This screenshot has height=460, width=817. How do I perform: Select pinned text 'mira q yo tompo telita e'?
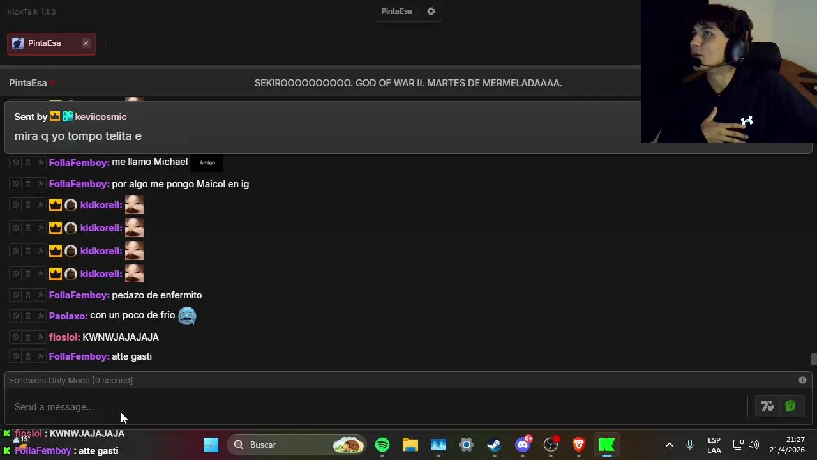[78, 136]
